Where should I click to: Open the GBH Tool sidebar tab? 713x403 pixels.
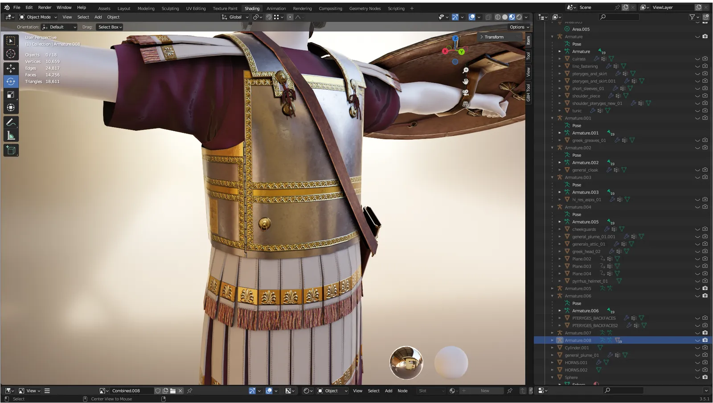point(529,93)
